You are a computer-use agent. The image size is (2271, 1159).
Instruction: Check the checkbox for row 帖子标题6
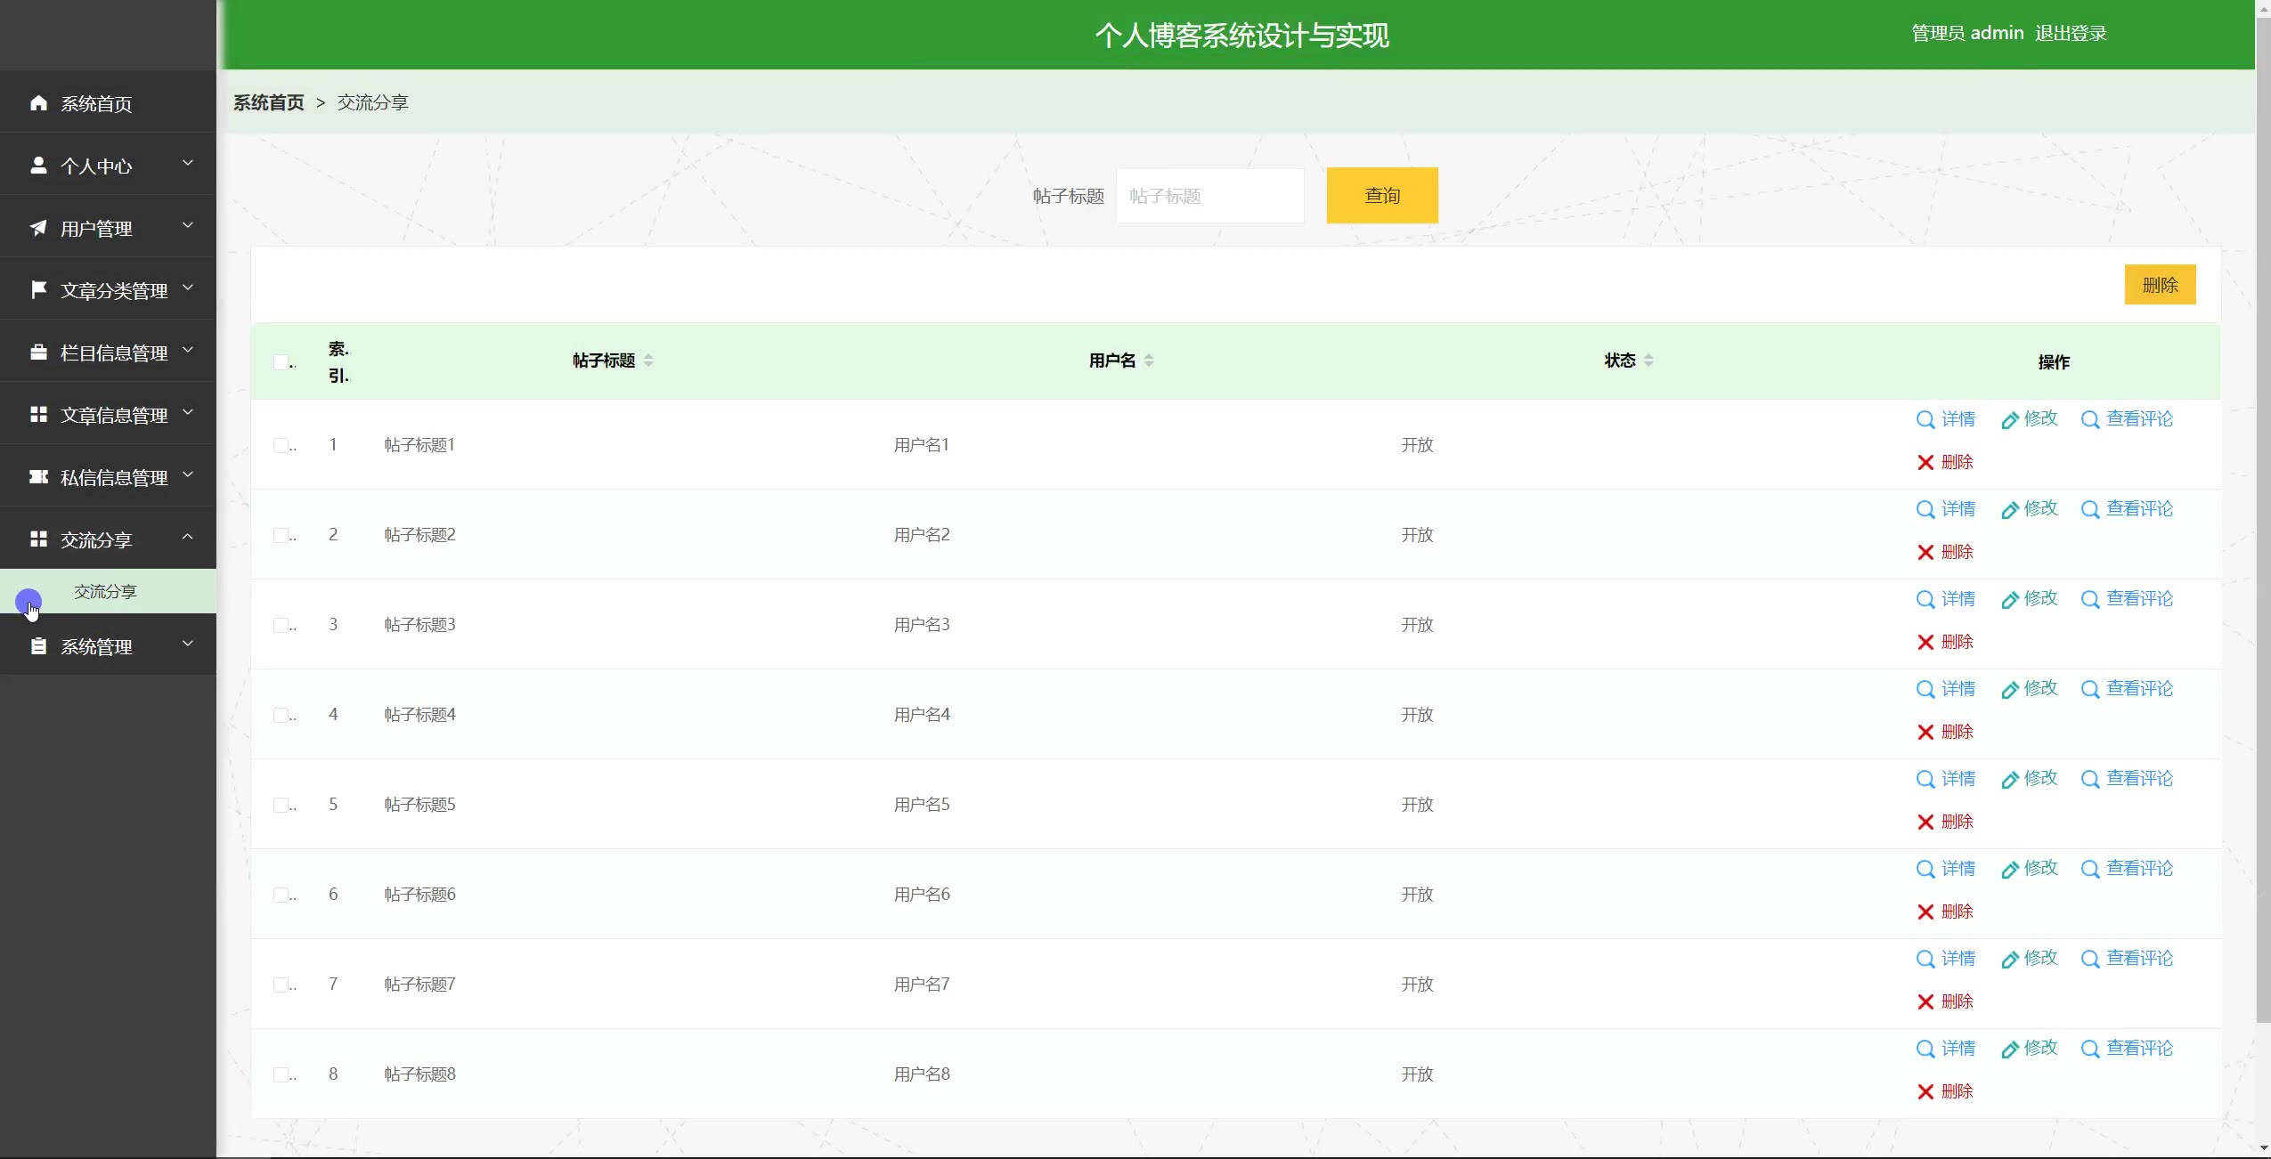coord(281,895)
